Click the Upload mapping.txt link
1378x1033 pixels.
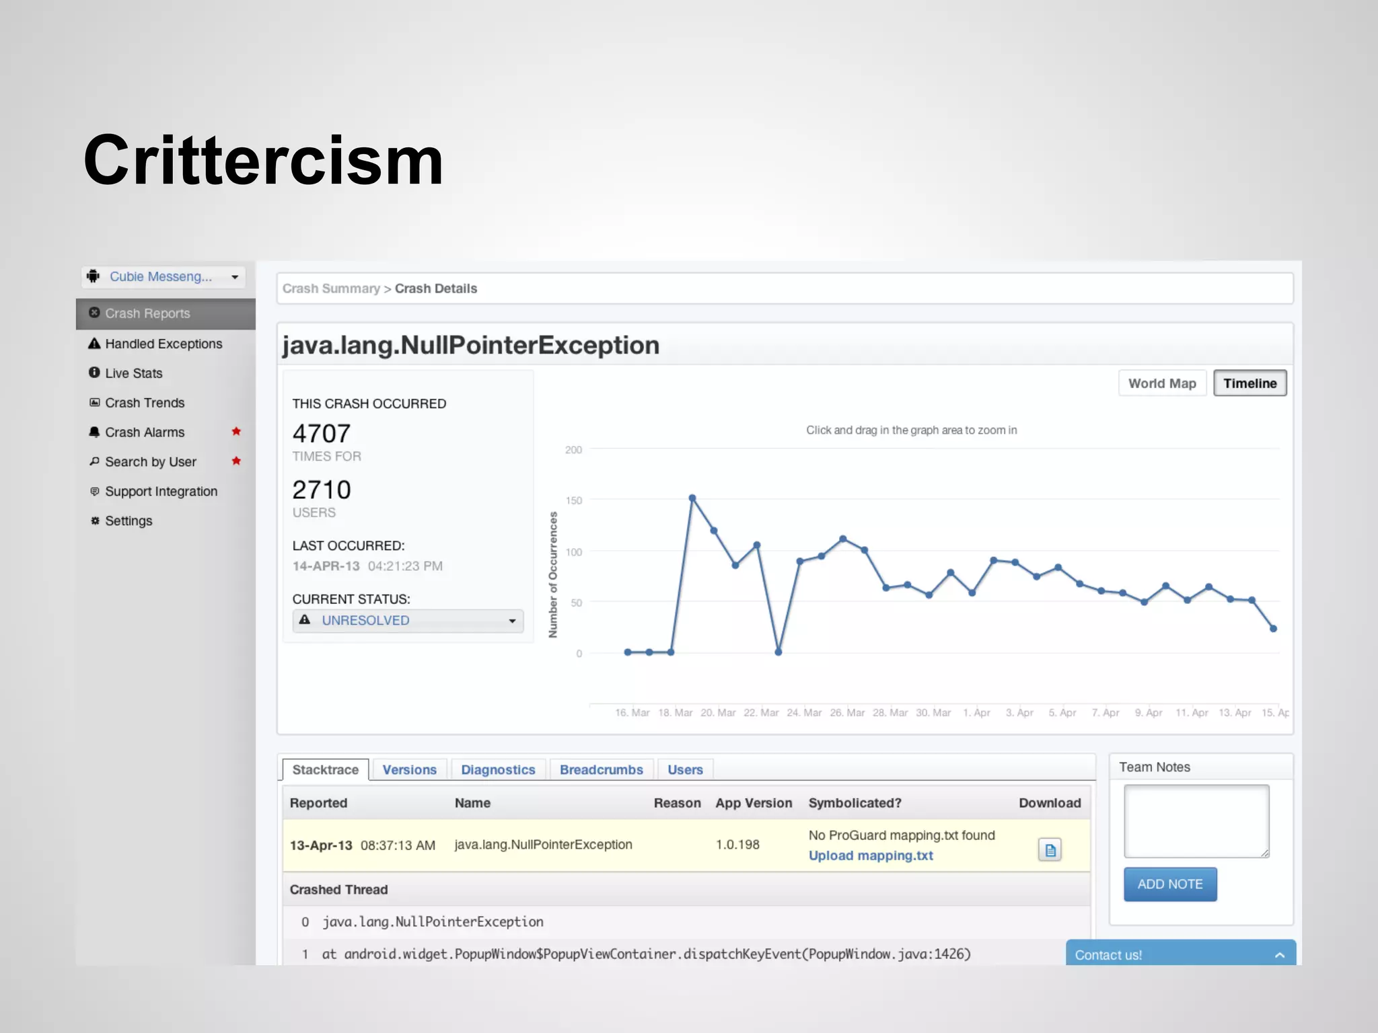point(870,855)
